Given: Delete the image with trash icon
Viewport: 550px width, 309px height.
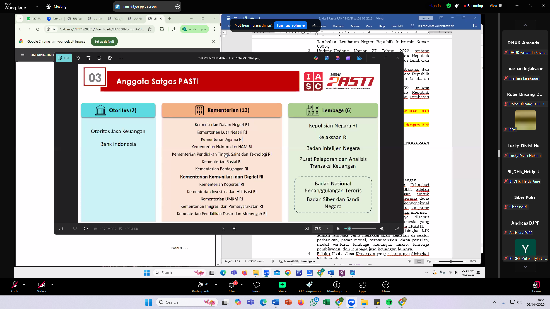Looking at the screenshot, I should (x=88, y=58).
